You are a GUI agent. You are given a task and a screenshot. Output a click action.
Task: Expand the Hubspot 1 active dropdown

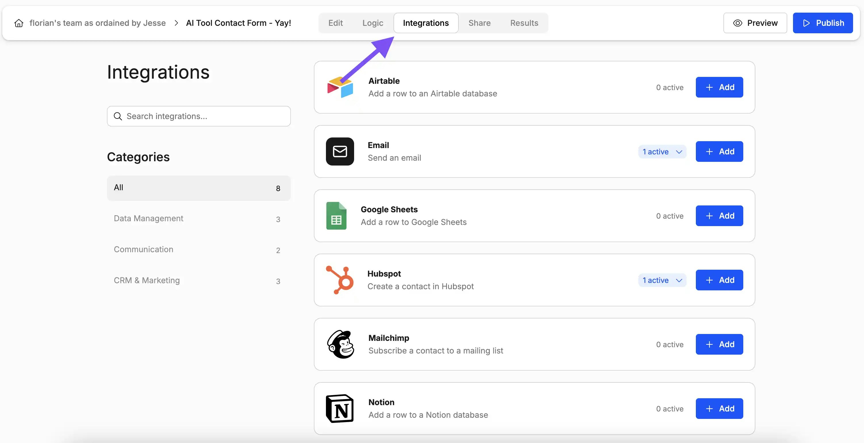pos(662,280)
